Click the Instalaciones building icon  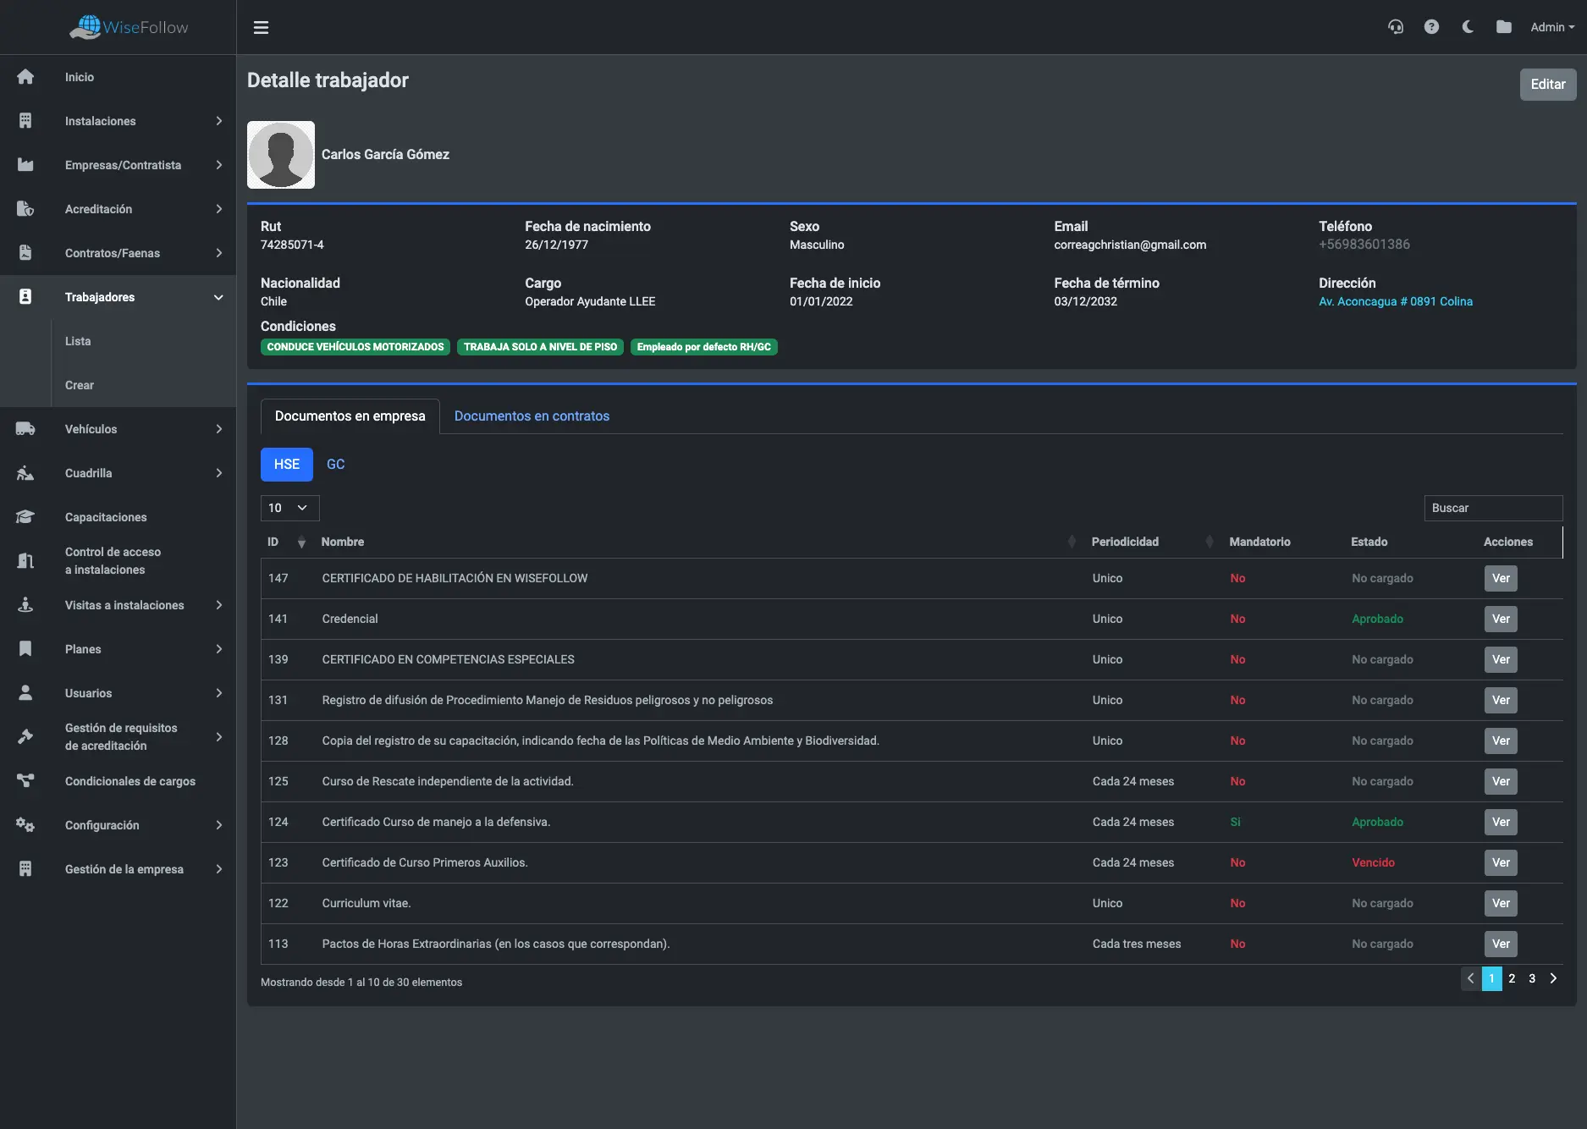pos(25,121)
